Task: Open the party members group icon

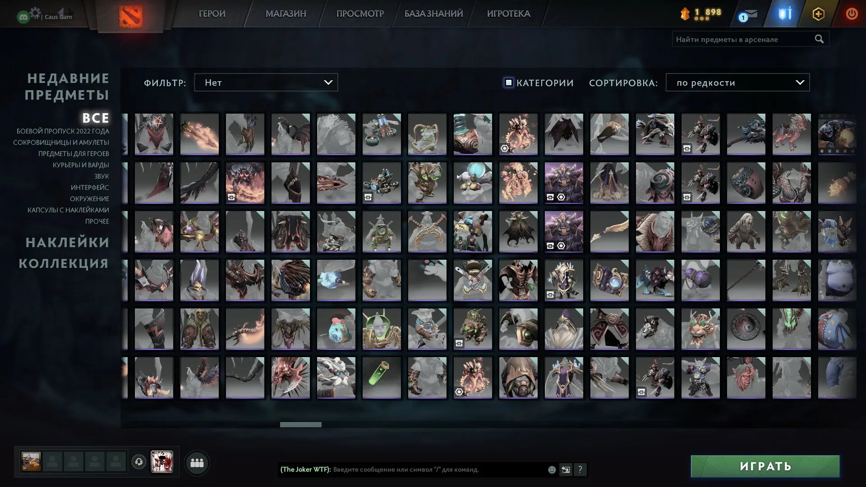Action: pyautogui.click(x=197, y=463)
